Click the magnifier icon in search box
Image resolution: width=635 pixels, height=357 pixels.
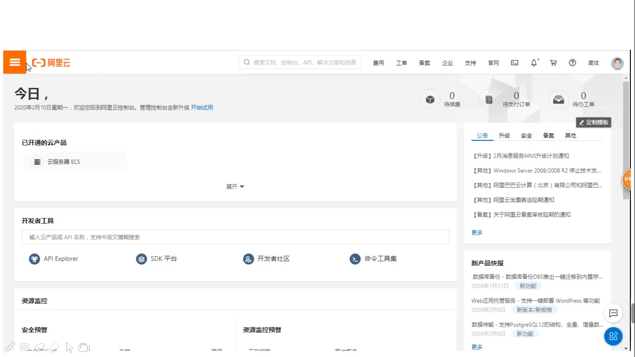coord(246,62)
